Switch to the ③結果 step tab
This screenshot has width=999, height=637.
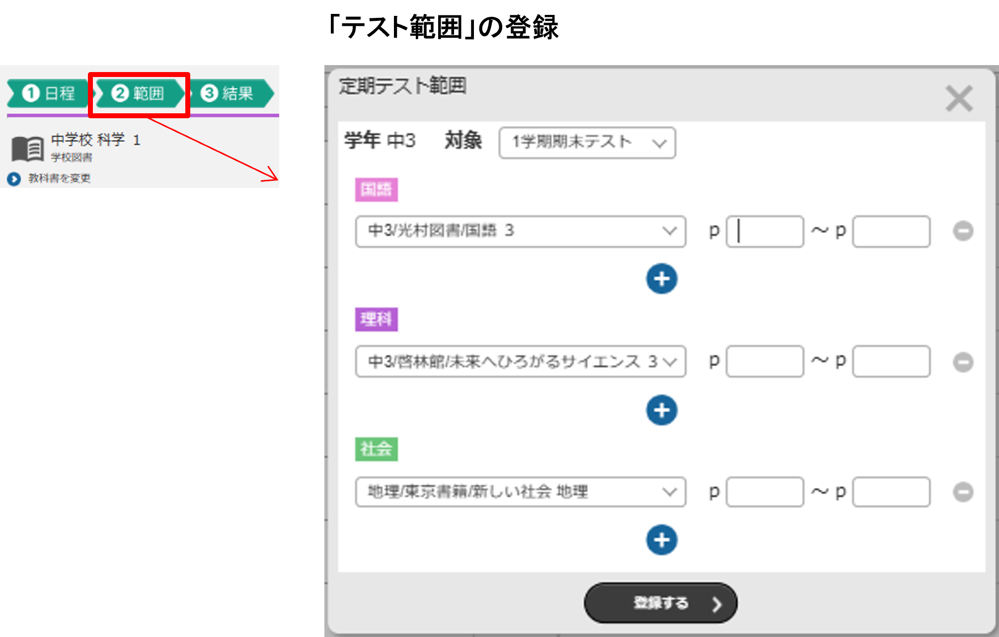point(231,93)
